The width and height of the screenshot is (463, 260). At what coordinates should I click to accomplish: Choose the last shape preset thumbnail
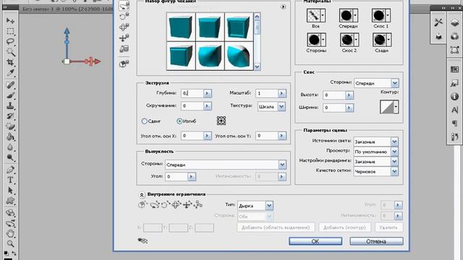[239, 56]
